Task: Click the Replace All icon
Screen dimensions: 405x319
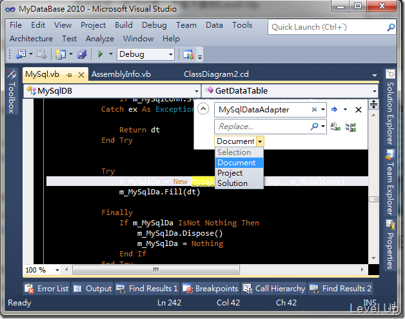Action: (x=351, y=127)
